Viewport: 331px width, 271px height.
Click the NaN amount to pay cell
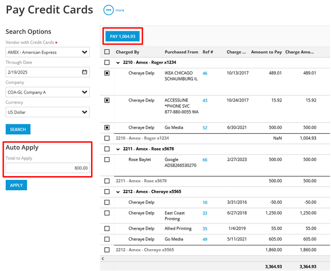click(x=277, y=138)
